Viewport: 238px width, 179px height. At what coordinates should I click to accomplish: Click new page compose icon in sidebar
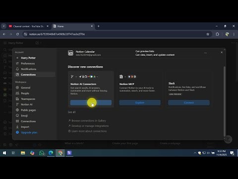coord(37,43)
